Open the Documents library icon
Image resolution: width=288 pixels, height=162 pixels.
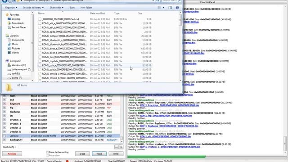(9, 40)
